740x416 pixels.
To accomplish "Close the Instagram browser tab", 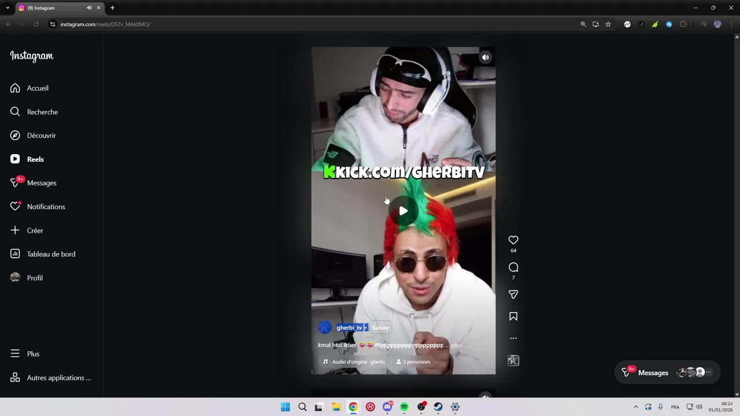I will (x=98, y=8).
